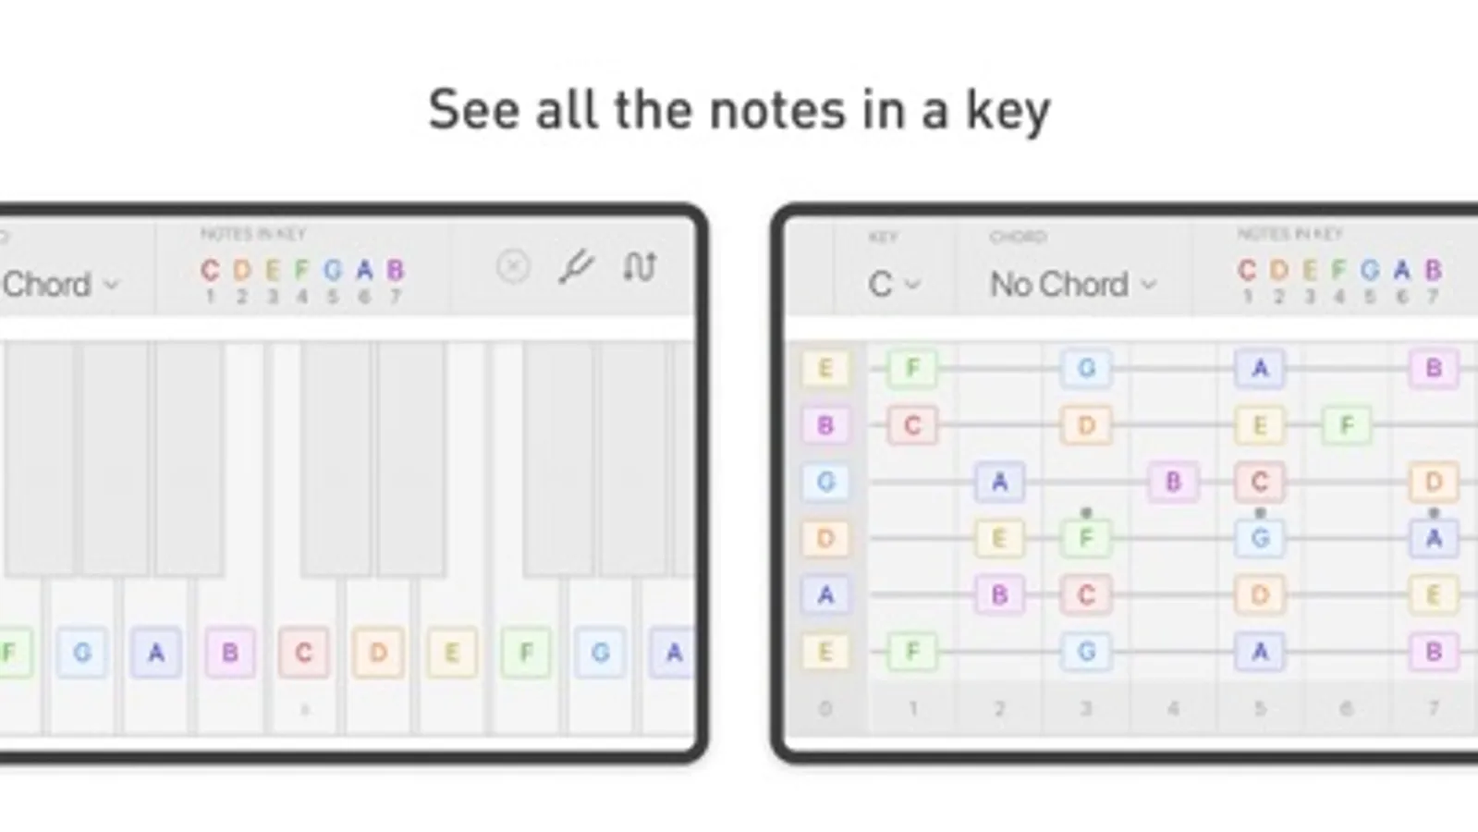This screenshot has height=832, width=1478.
Task: Select open D string note marker
Action: pos(825,538)
